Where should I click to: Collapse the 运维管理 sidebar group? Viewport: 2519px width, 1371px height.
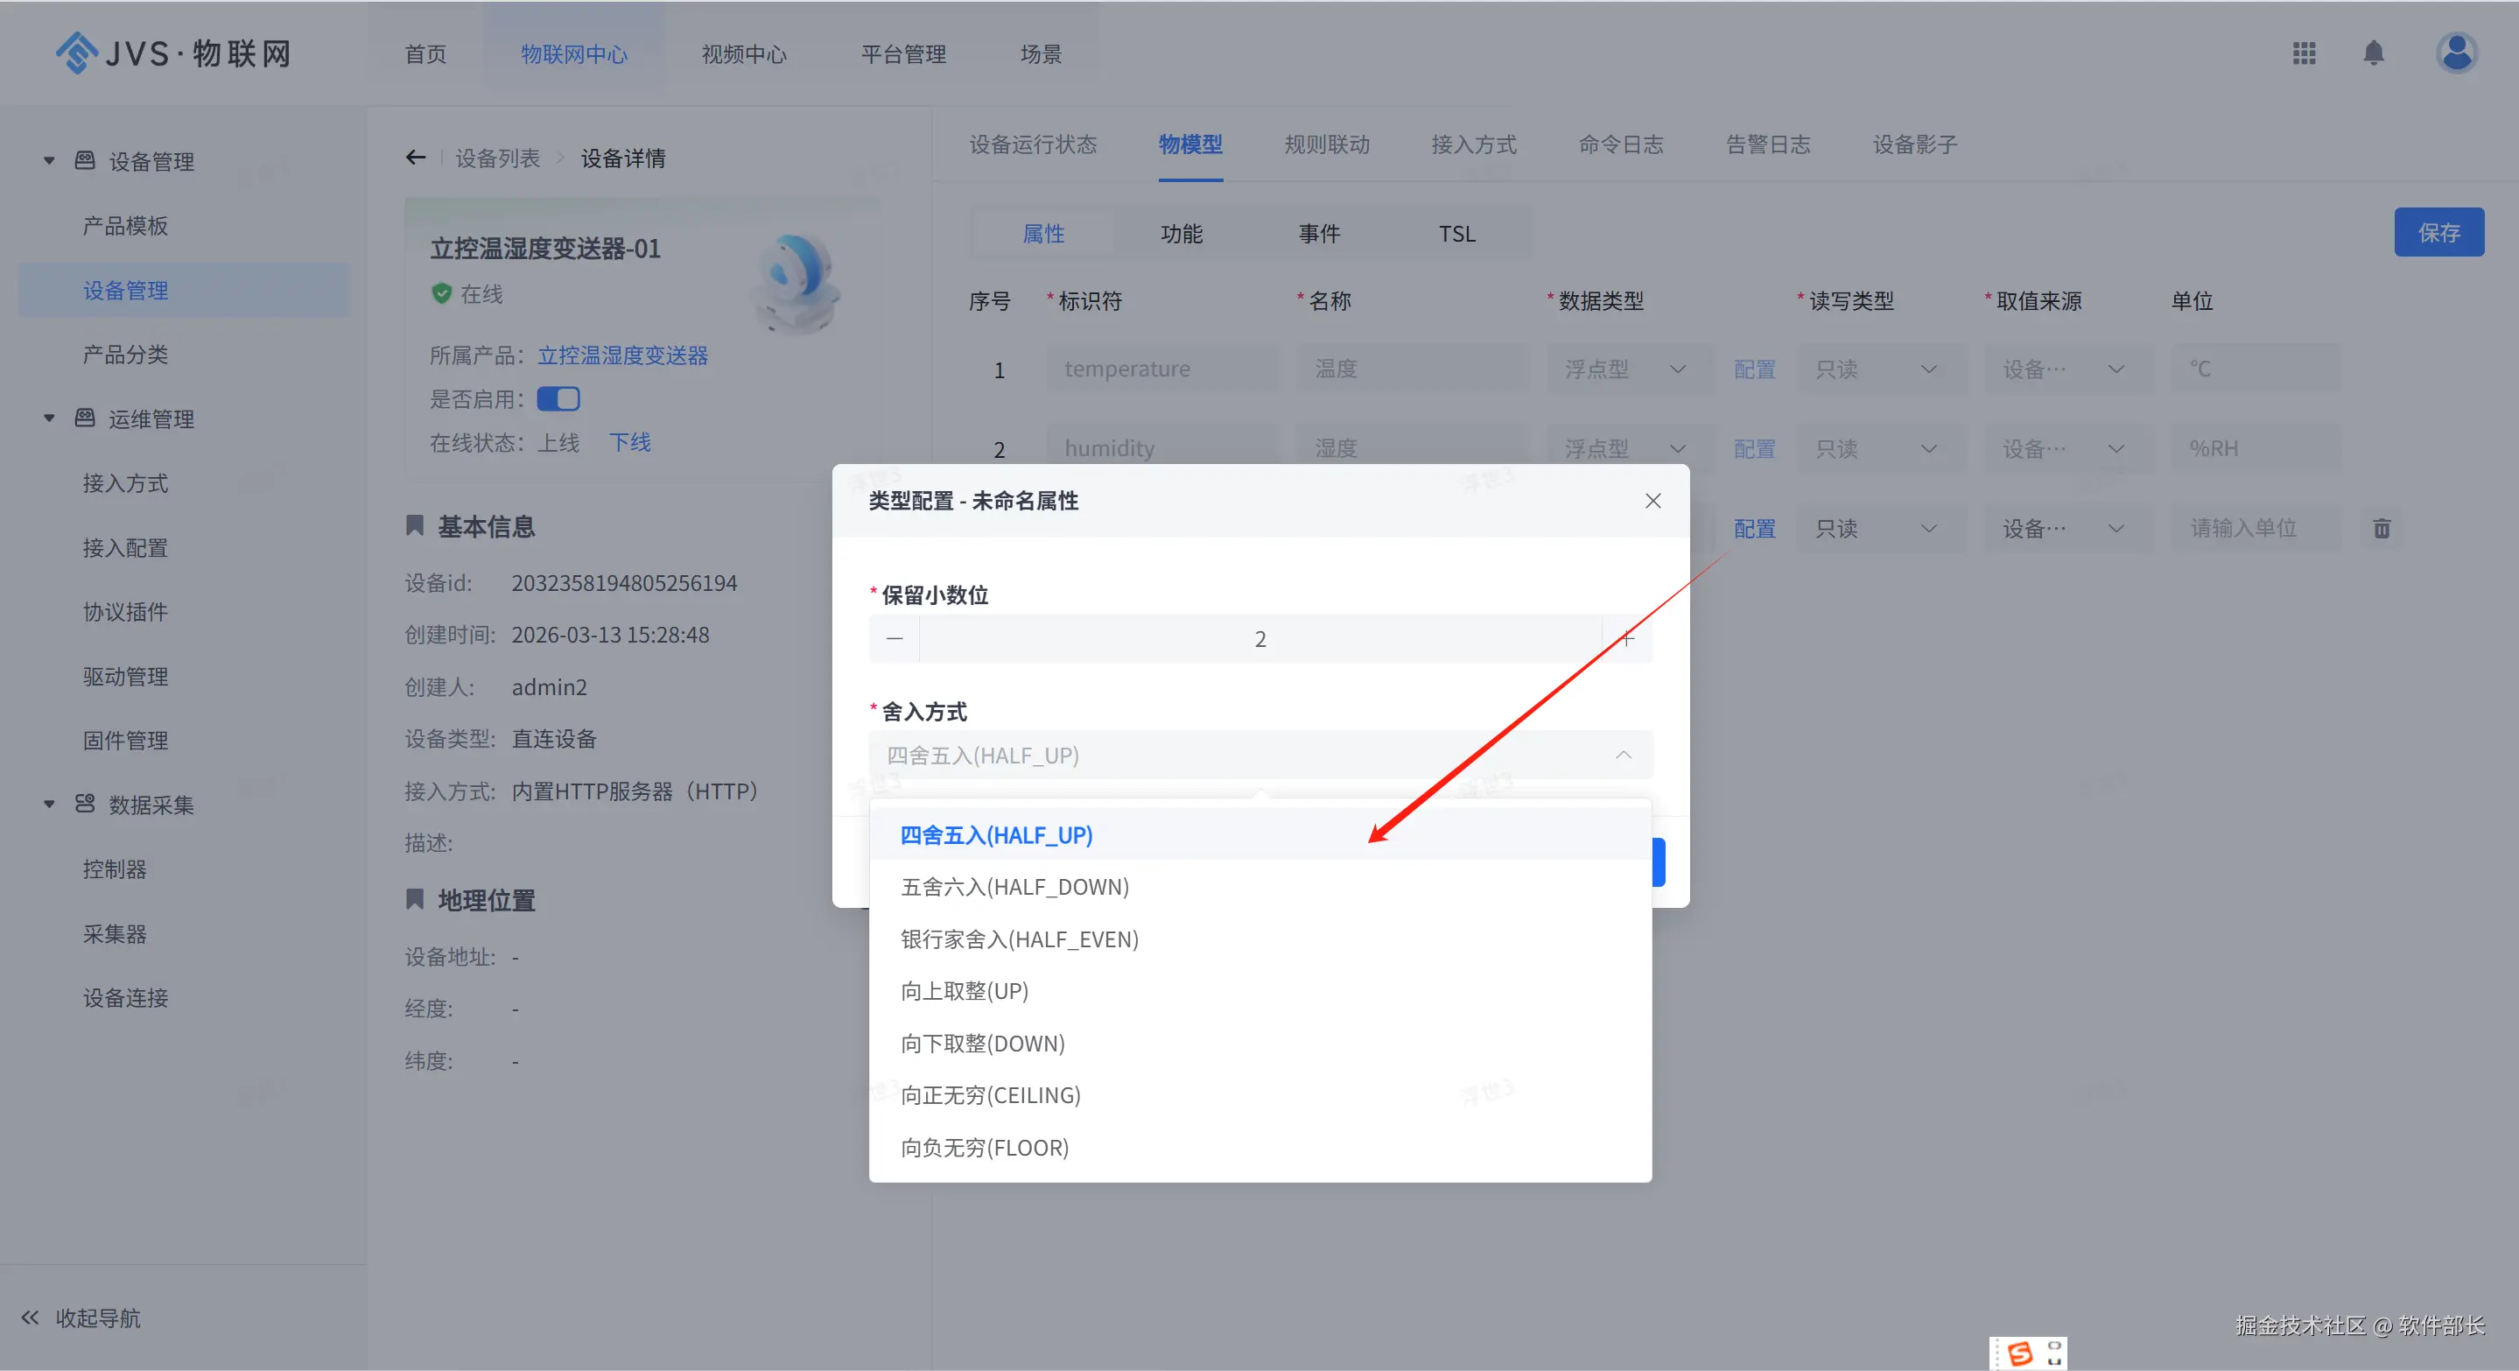click(x=49, y=418)
